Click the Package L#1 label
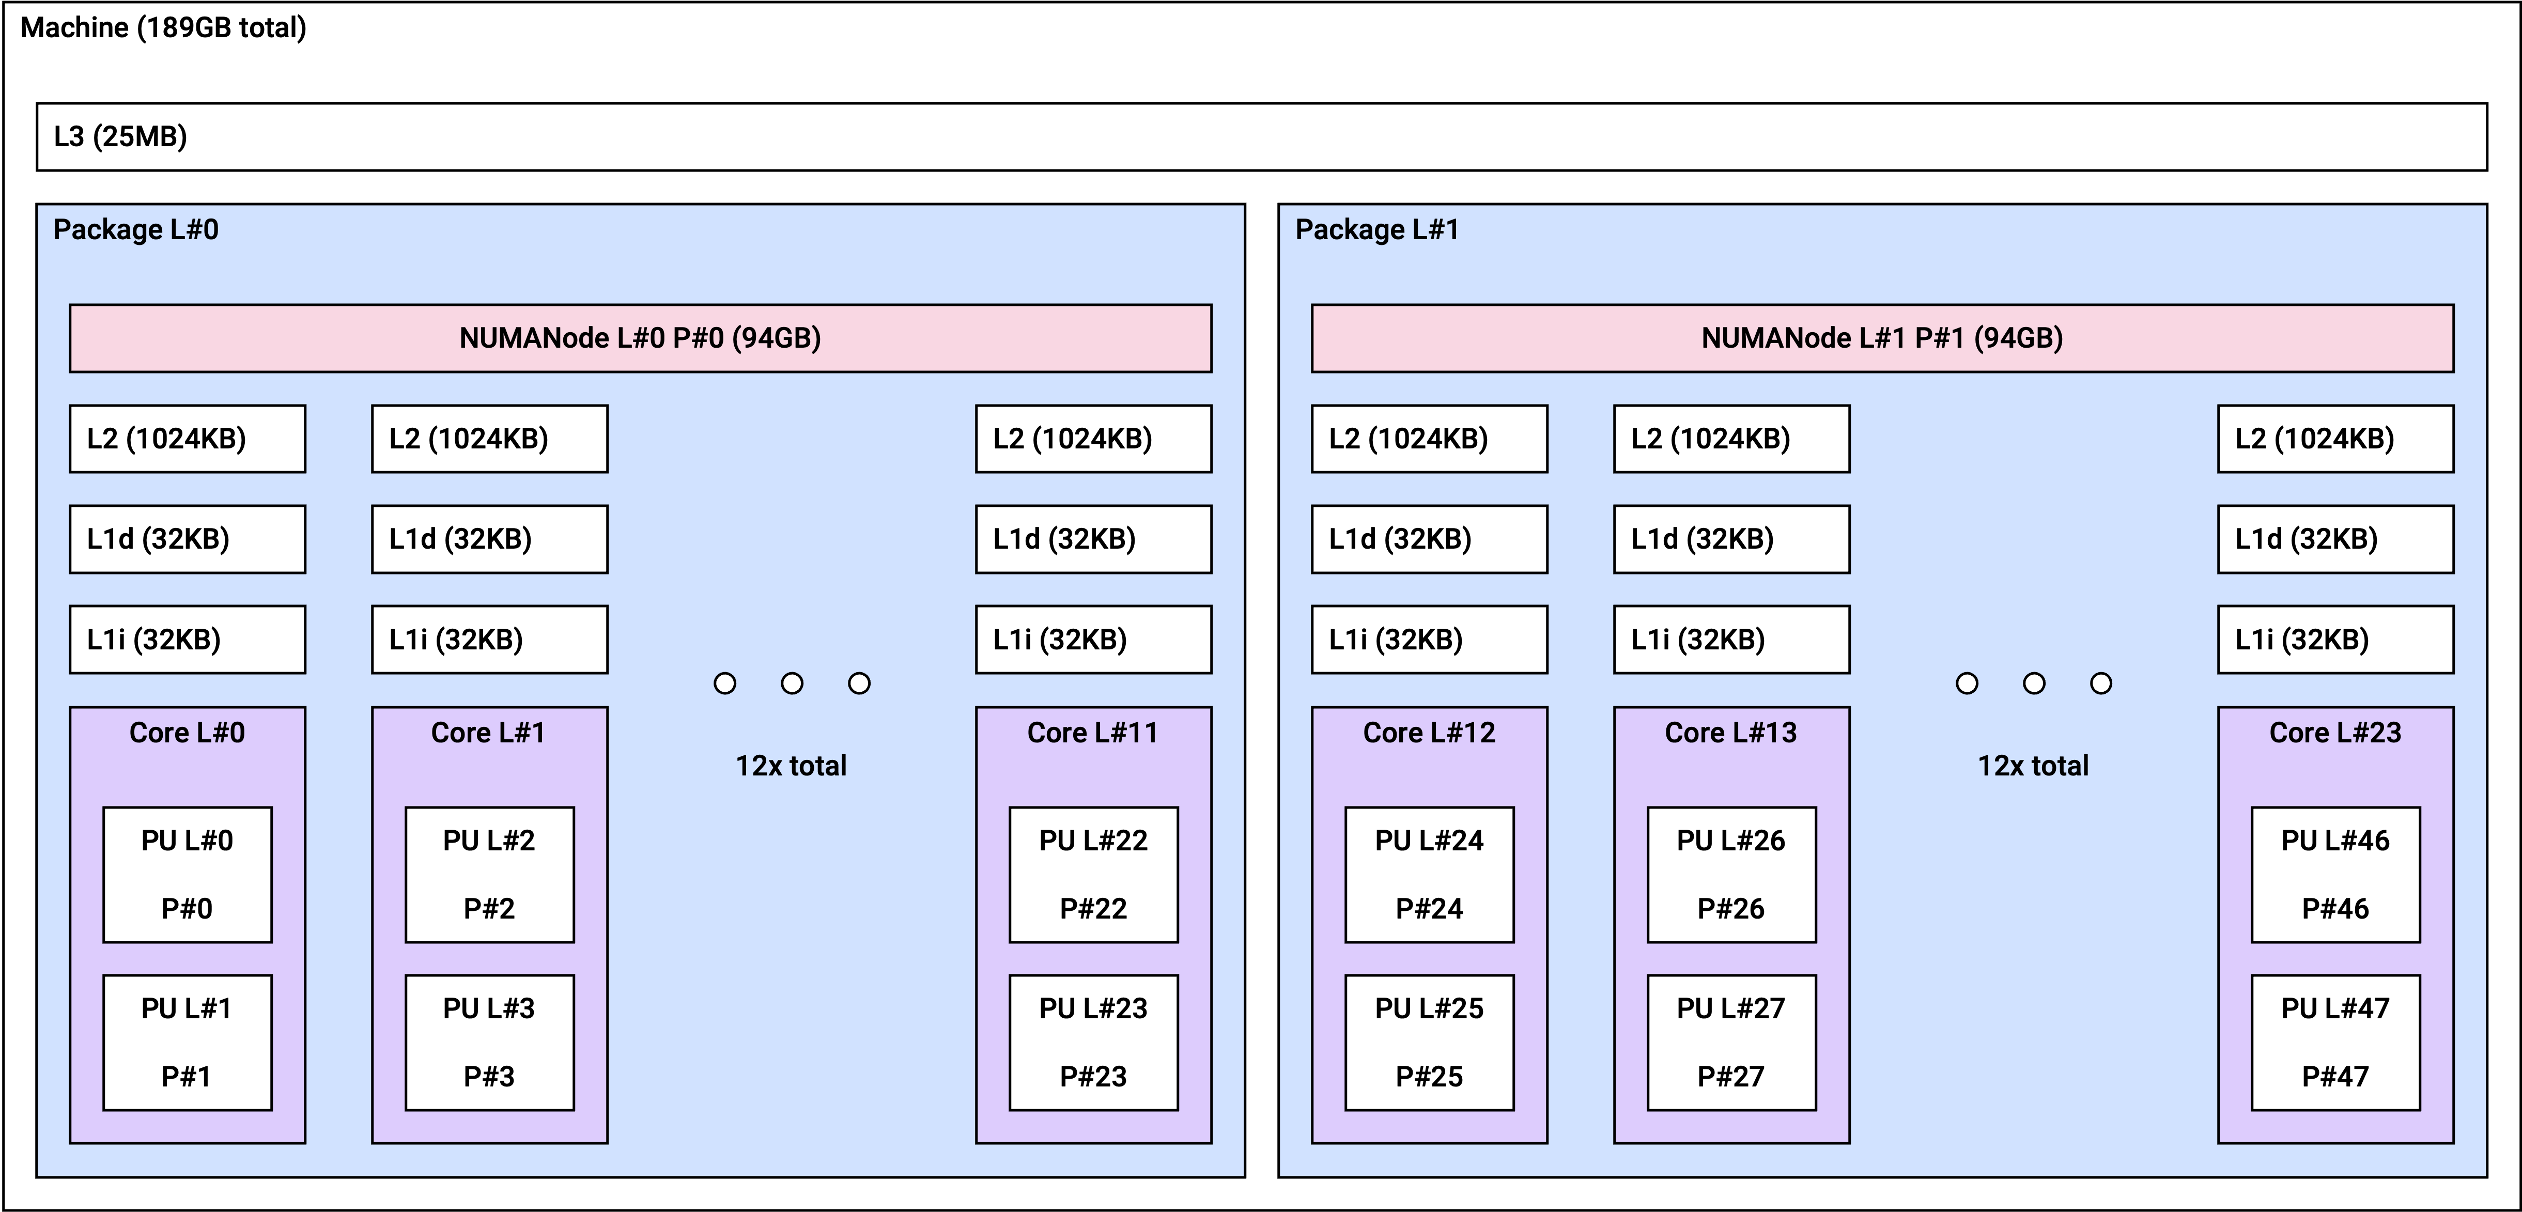This screenshot has height=1212, width=2522. pyautogui.click(x=1378, y=229)
